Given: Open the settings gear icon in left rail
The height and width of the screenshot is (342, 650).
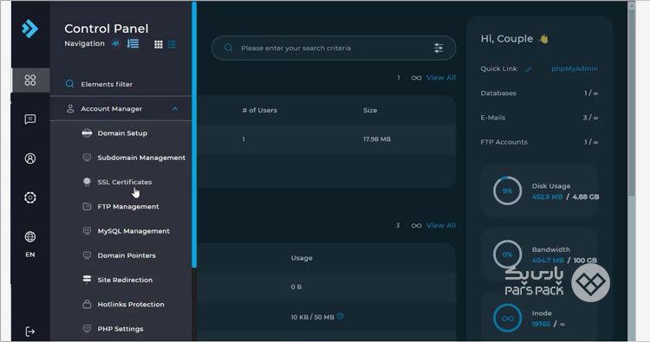Looking at the screenshot, I should 29,197.
